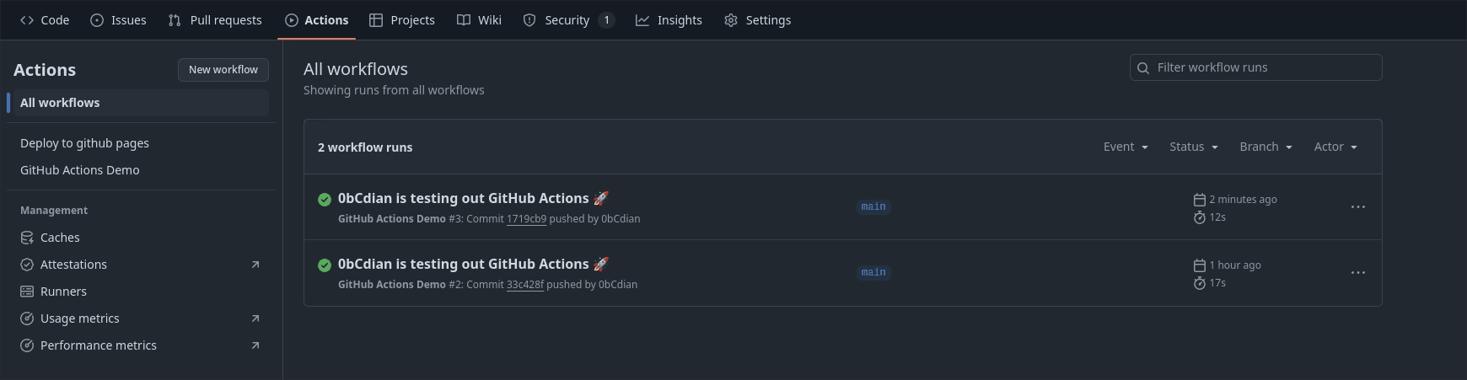Image resolution: width=1467 pixels, height=380 pixels.
Task: Open the three-dot menu for run #3
Action: 1357,207
